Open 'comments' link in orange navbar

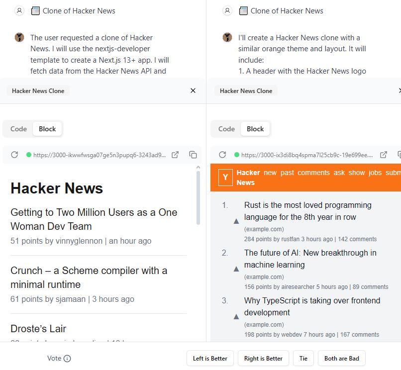313,173
